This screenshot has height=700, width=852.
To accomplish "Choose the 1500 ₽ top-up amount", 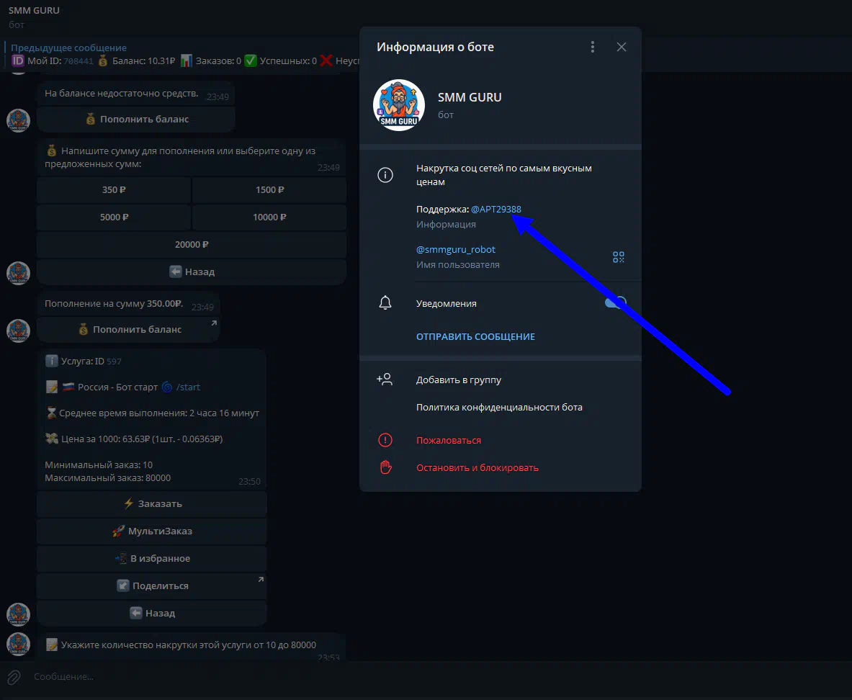I will [x=269, y=189].
